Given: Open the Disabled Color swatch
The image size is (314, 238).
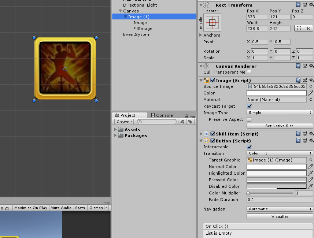Looking at the screenshot, I should pyautogui.click(x=277, y=186).
